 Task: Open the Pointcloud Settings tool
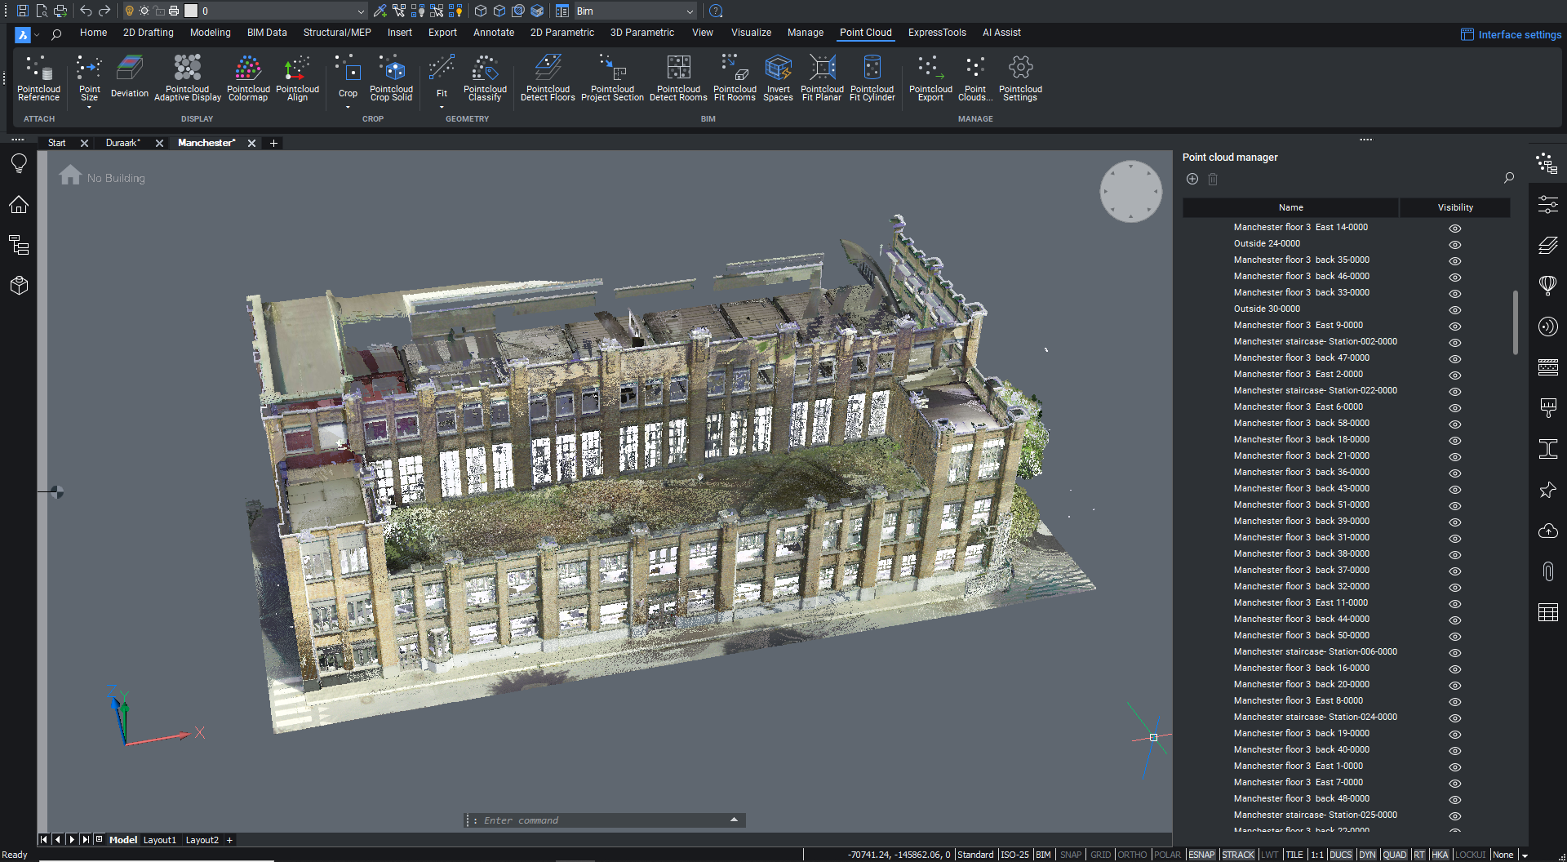1019,78
